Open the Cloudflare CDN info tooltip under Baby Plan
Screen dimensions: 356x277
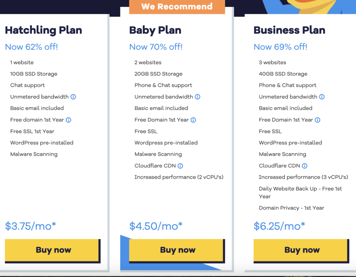180,166
